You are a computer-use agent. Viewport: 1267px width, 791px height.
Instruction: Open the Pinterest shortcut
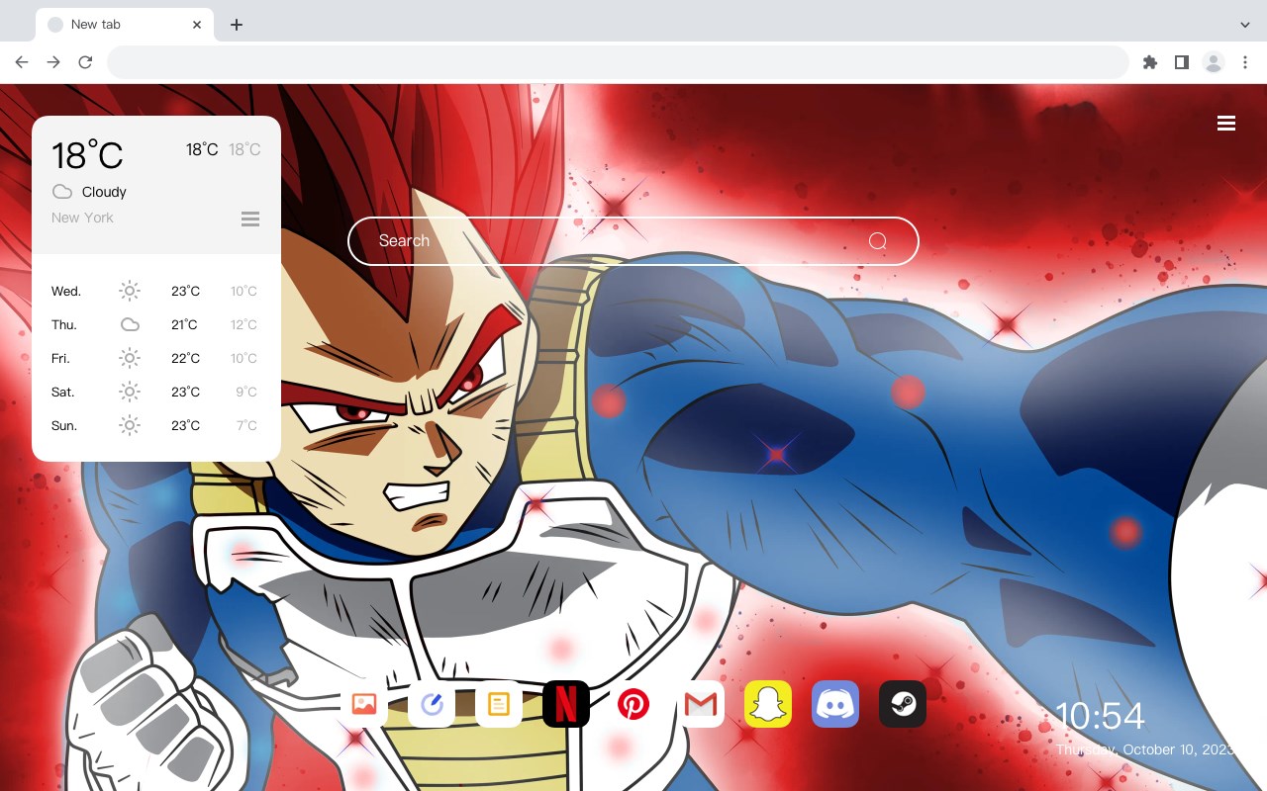click(x=633, y=704)
